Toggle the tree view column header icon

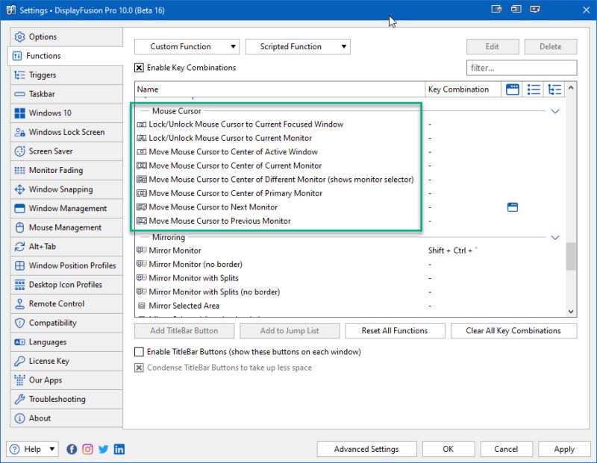[x=554, y=89]
